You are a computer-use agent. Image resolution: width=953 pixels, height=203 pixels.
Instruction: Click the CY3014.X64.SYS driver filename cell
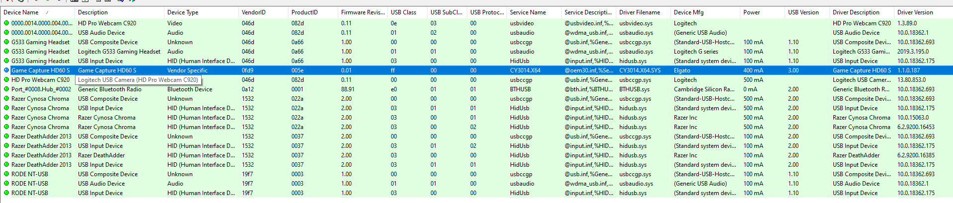(x=640, y=70)
